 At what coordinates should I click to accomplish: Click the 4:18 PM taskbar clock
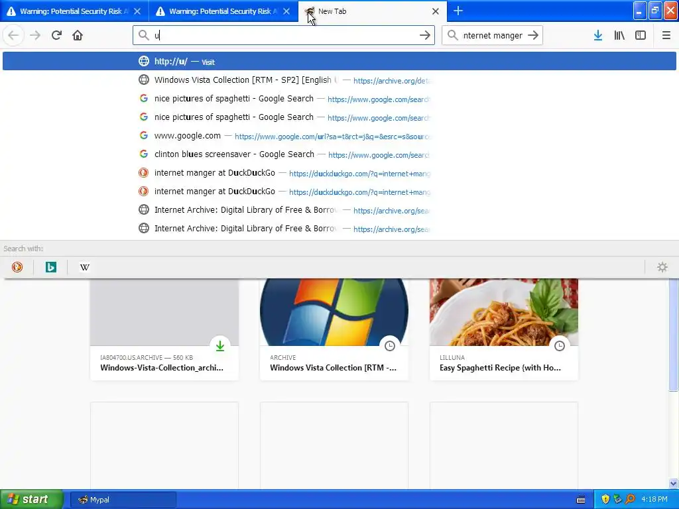654,500
